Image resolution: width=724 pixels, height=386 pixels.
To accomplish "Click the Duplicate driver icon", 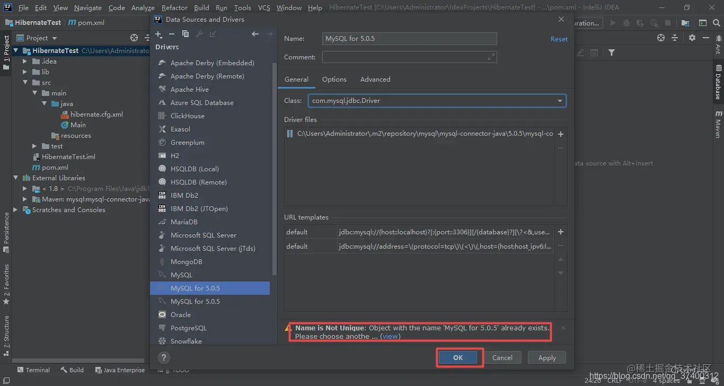I will point(186,34).
